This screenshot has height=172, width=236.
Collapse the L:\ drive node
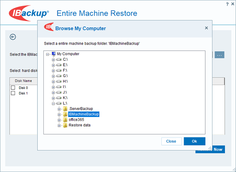click(x=53, y=104)
